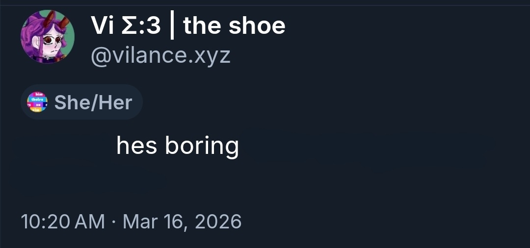Click the pronouns badge colorful icon

(x=37, y=102)
